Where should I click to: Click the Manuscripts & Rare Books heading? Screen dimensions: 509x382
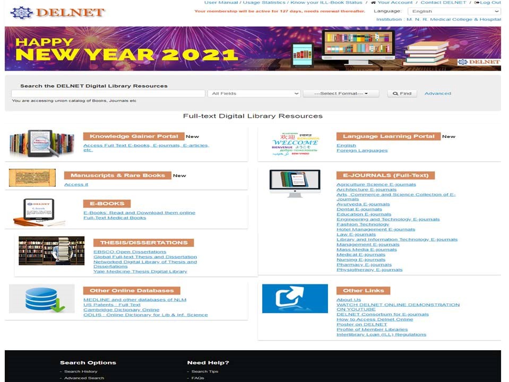(x=117, y=175)
